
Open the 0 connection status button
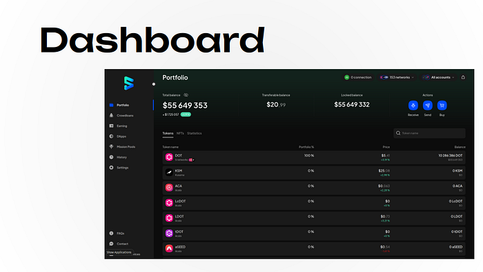[x=358, y=77]
